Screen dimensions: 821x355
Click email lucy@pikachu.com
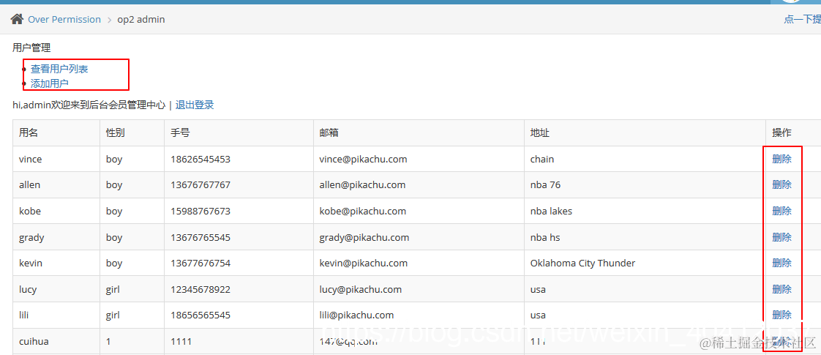(x=360, y=289)
